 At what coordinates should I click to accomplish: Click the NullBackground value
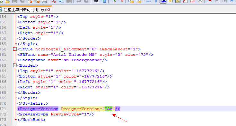(82, 60)
